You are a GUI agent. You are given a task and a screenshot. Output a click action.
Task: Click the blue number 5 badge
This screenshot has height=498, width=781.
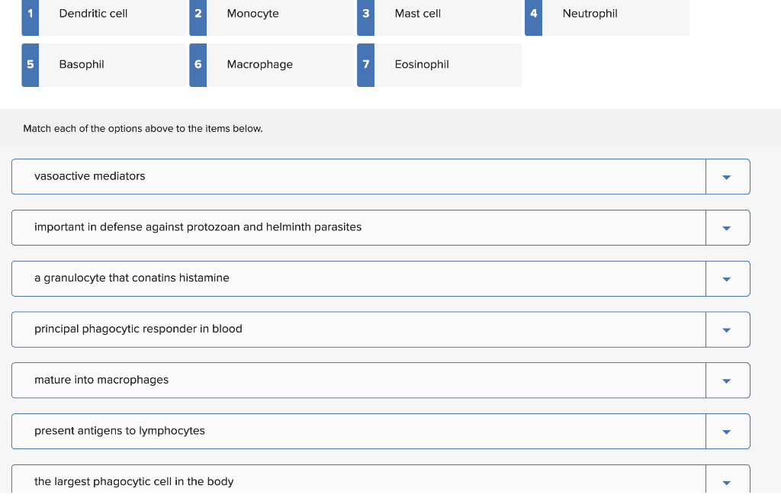31,66
